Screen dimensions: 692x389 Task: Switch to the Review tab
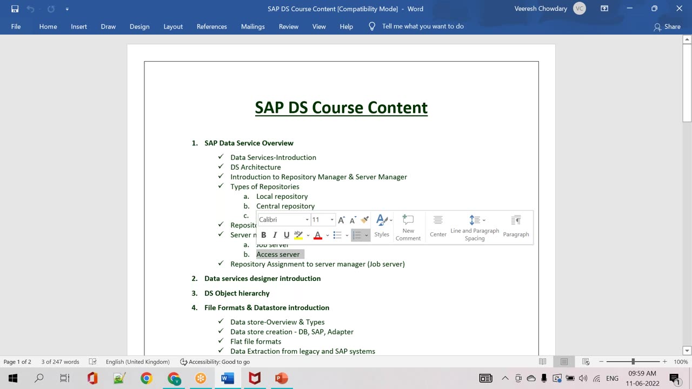click(x=289, y=26)
